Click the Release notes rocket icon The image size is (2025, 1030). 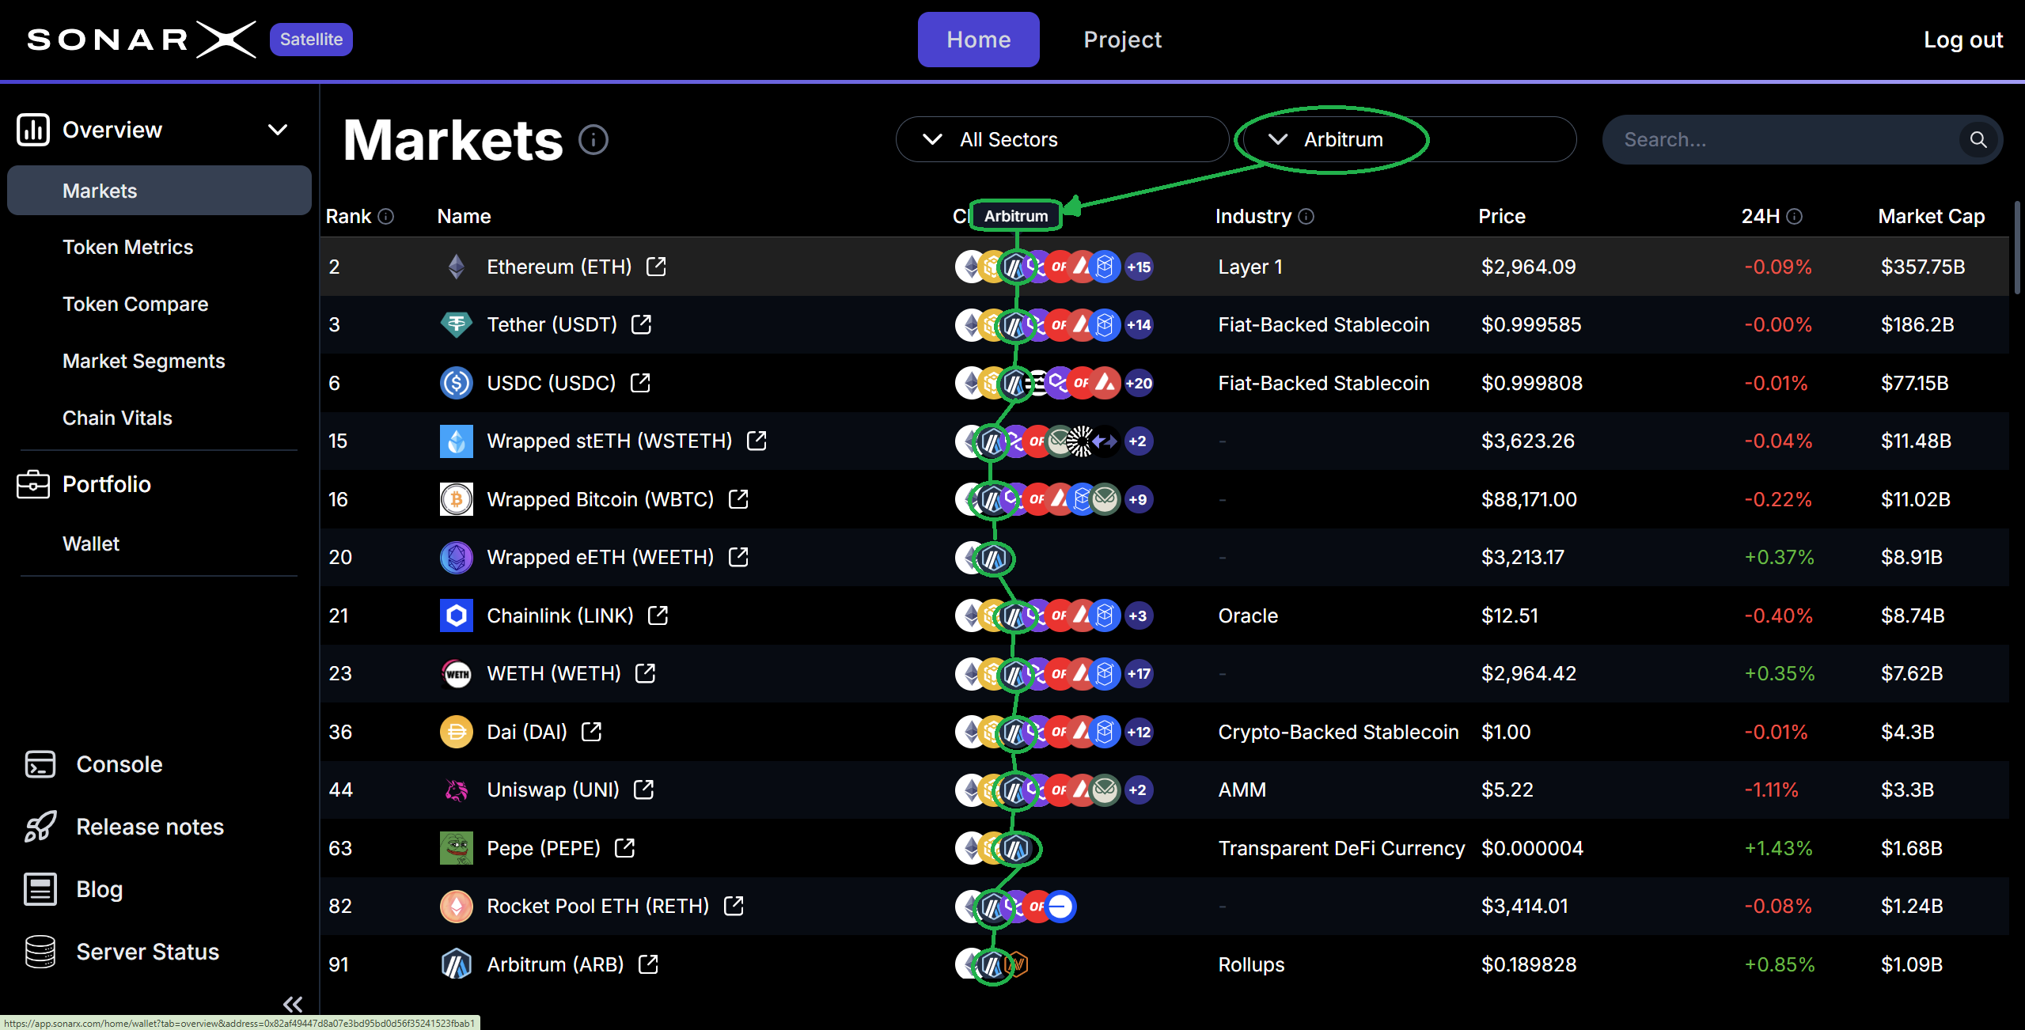[x=40, y=826]
